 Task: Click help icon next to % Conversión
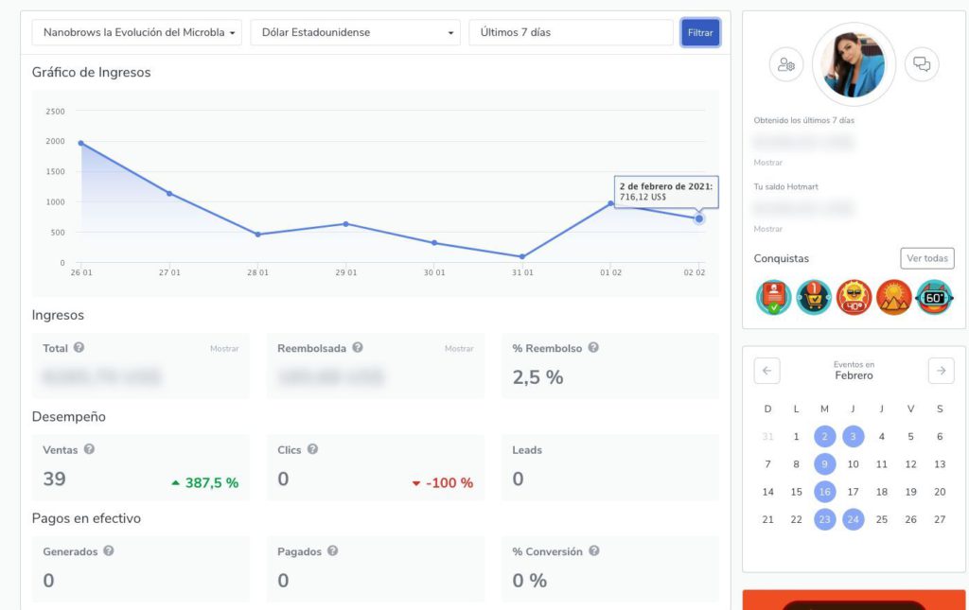pyautogui.click(x=593, y=551)
